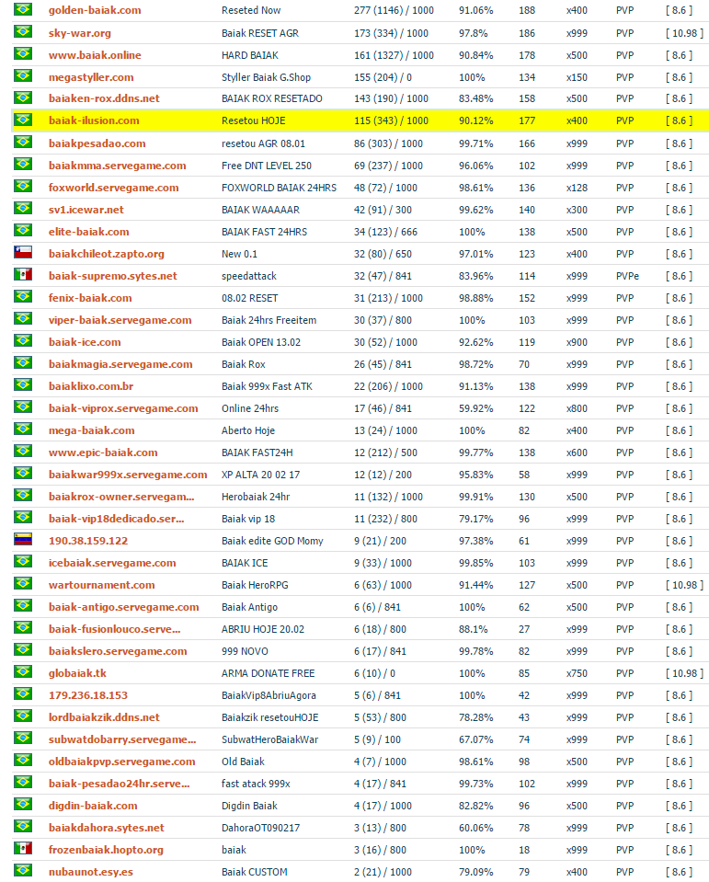Open baiakmma.servegame.com server link
This screenshot has height=882, width=709.
[117, 166]
